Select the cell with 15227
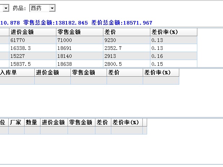This screenshot has width=223, height=167. click(33, 56)
